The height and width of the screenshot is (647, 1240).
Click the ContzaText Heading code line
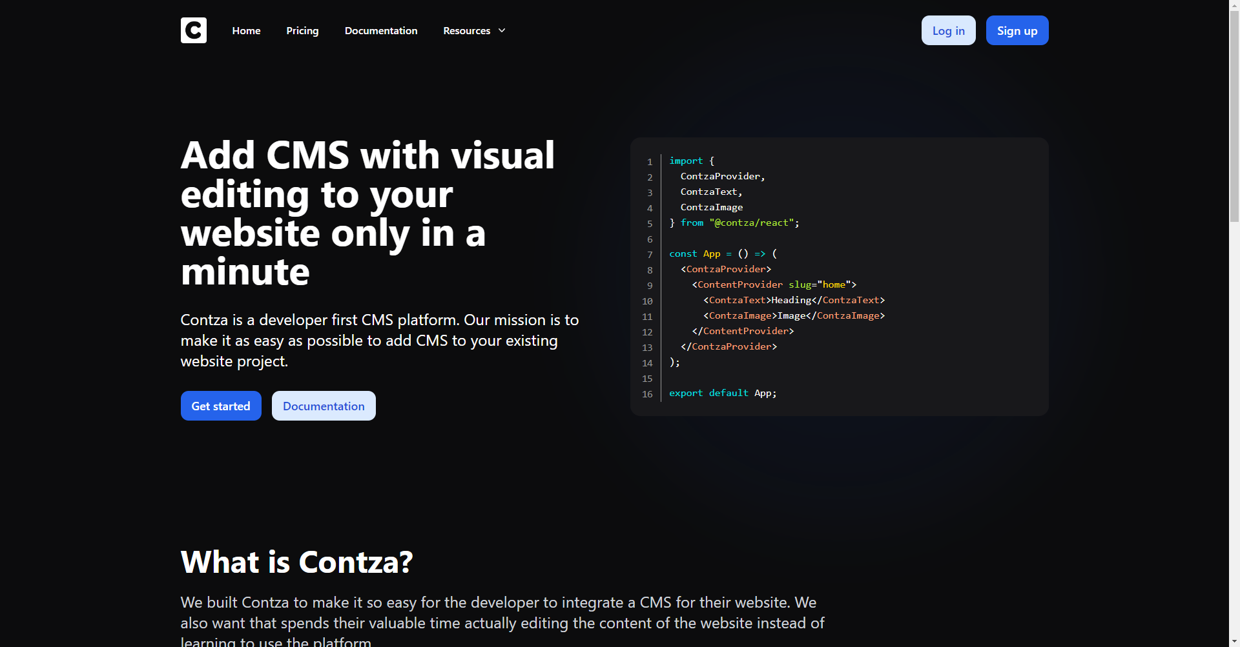click(794, 300)
